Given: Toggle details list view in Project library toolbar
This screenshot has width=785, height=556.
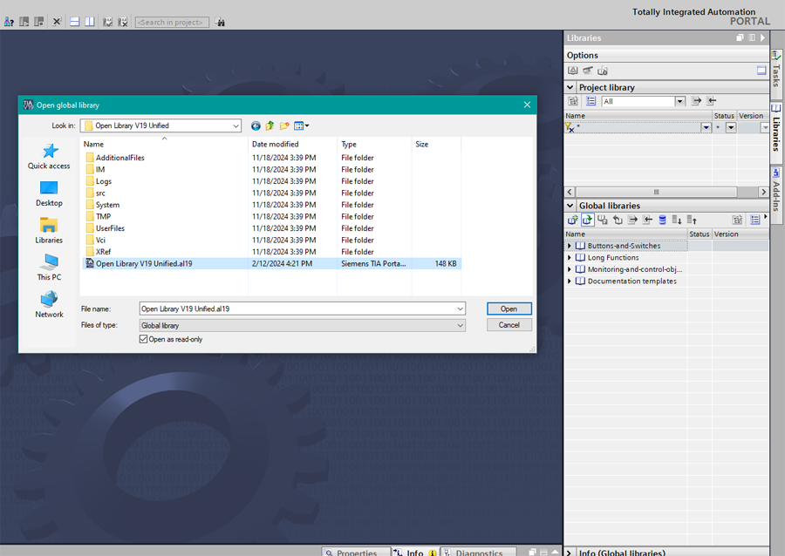Looking at the screenshot, I should [591, 101].
